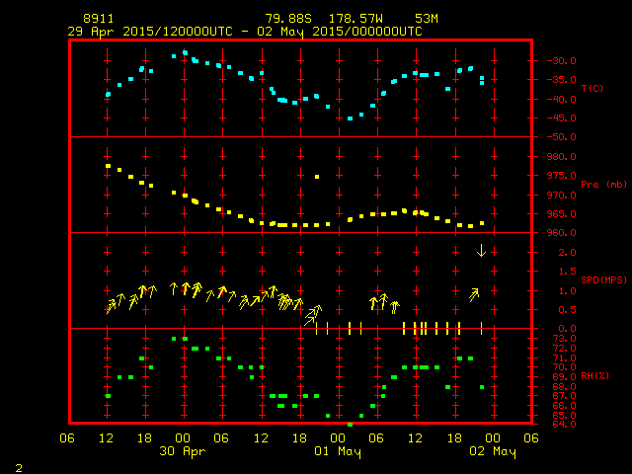The width and height of the screenshot is (632, 474).
Task: Click the 970.0 pressure tick value
Action: [561, 196]
